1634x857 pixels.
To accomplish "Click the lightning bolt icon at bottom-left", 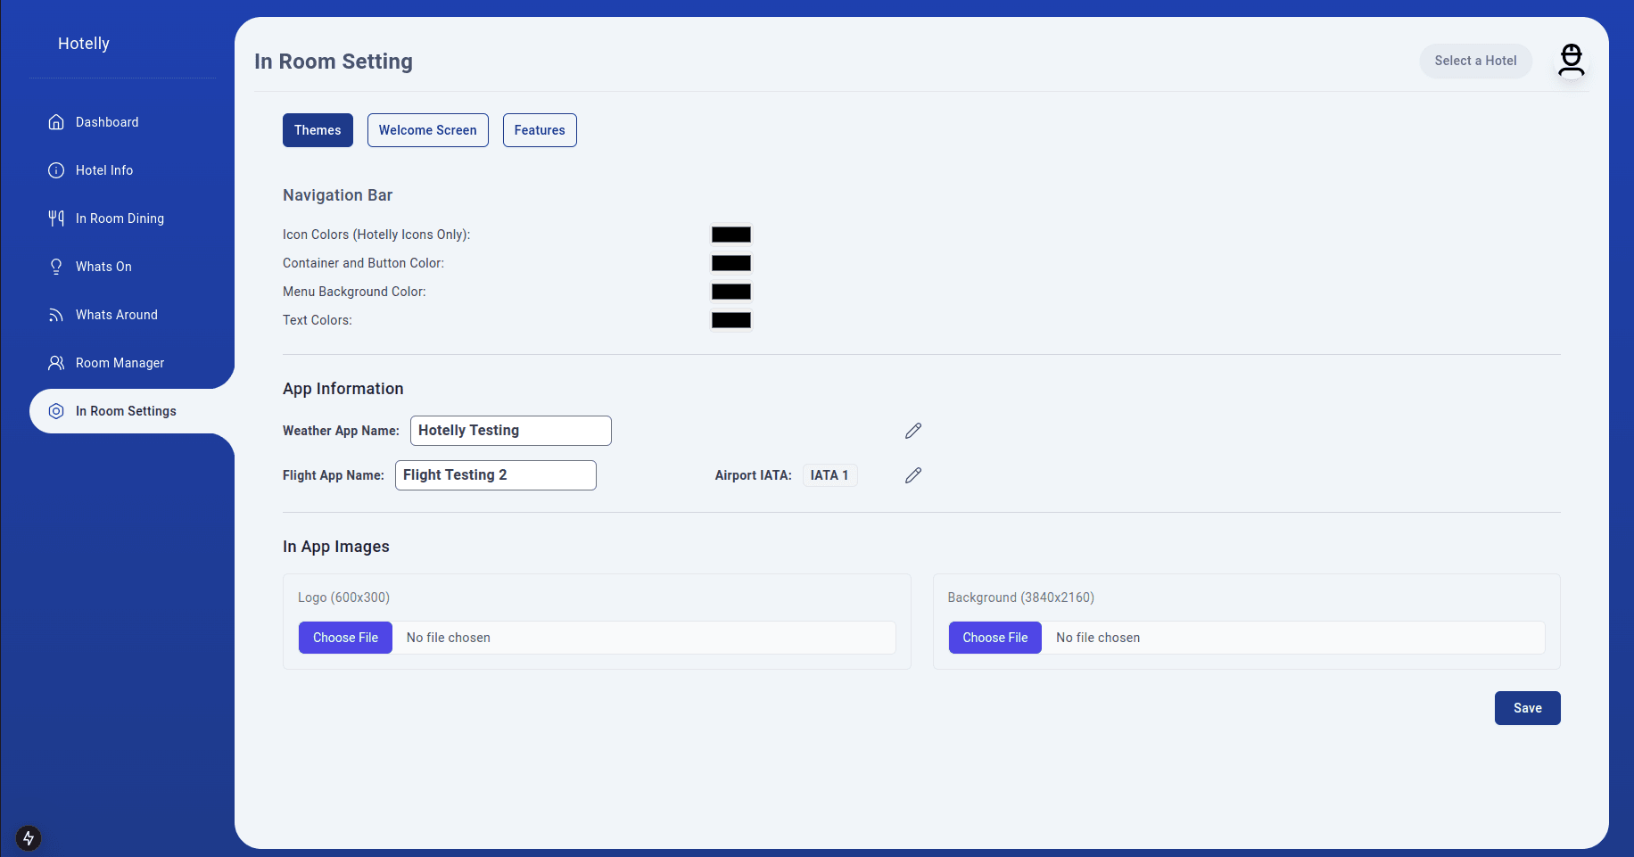I will coord(29,838).
